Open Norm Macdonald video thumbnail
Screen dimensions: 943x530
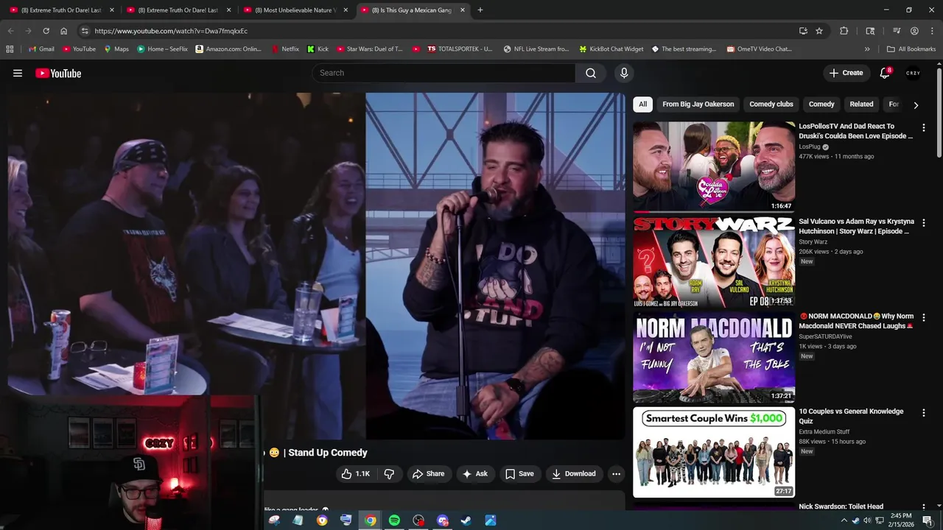click(714, 357)
